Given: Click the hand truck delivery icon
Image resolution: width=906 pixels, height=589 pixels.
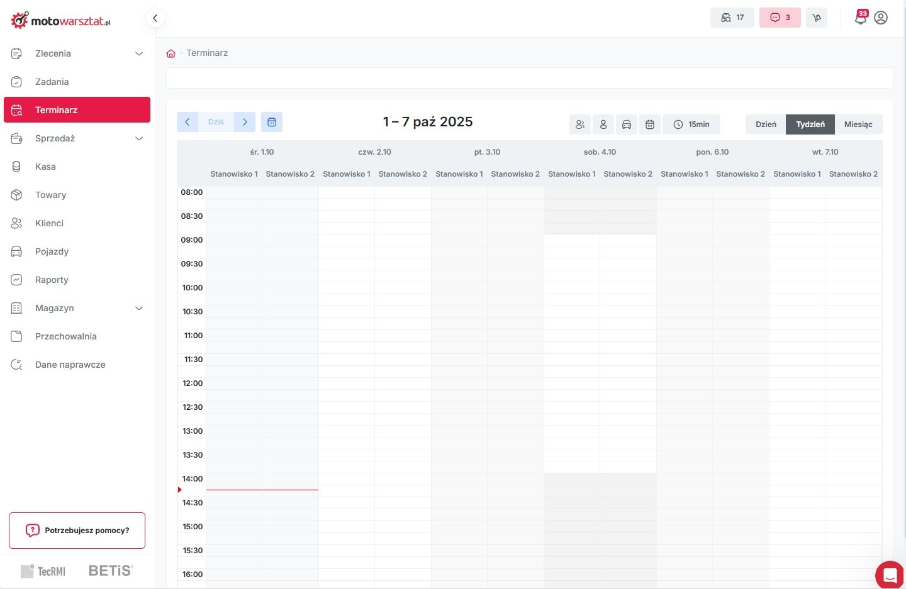Looking at the screenshot, I should click(817, 18).
